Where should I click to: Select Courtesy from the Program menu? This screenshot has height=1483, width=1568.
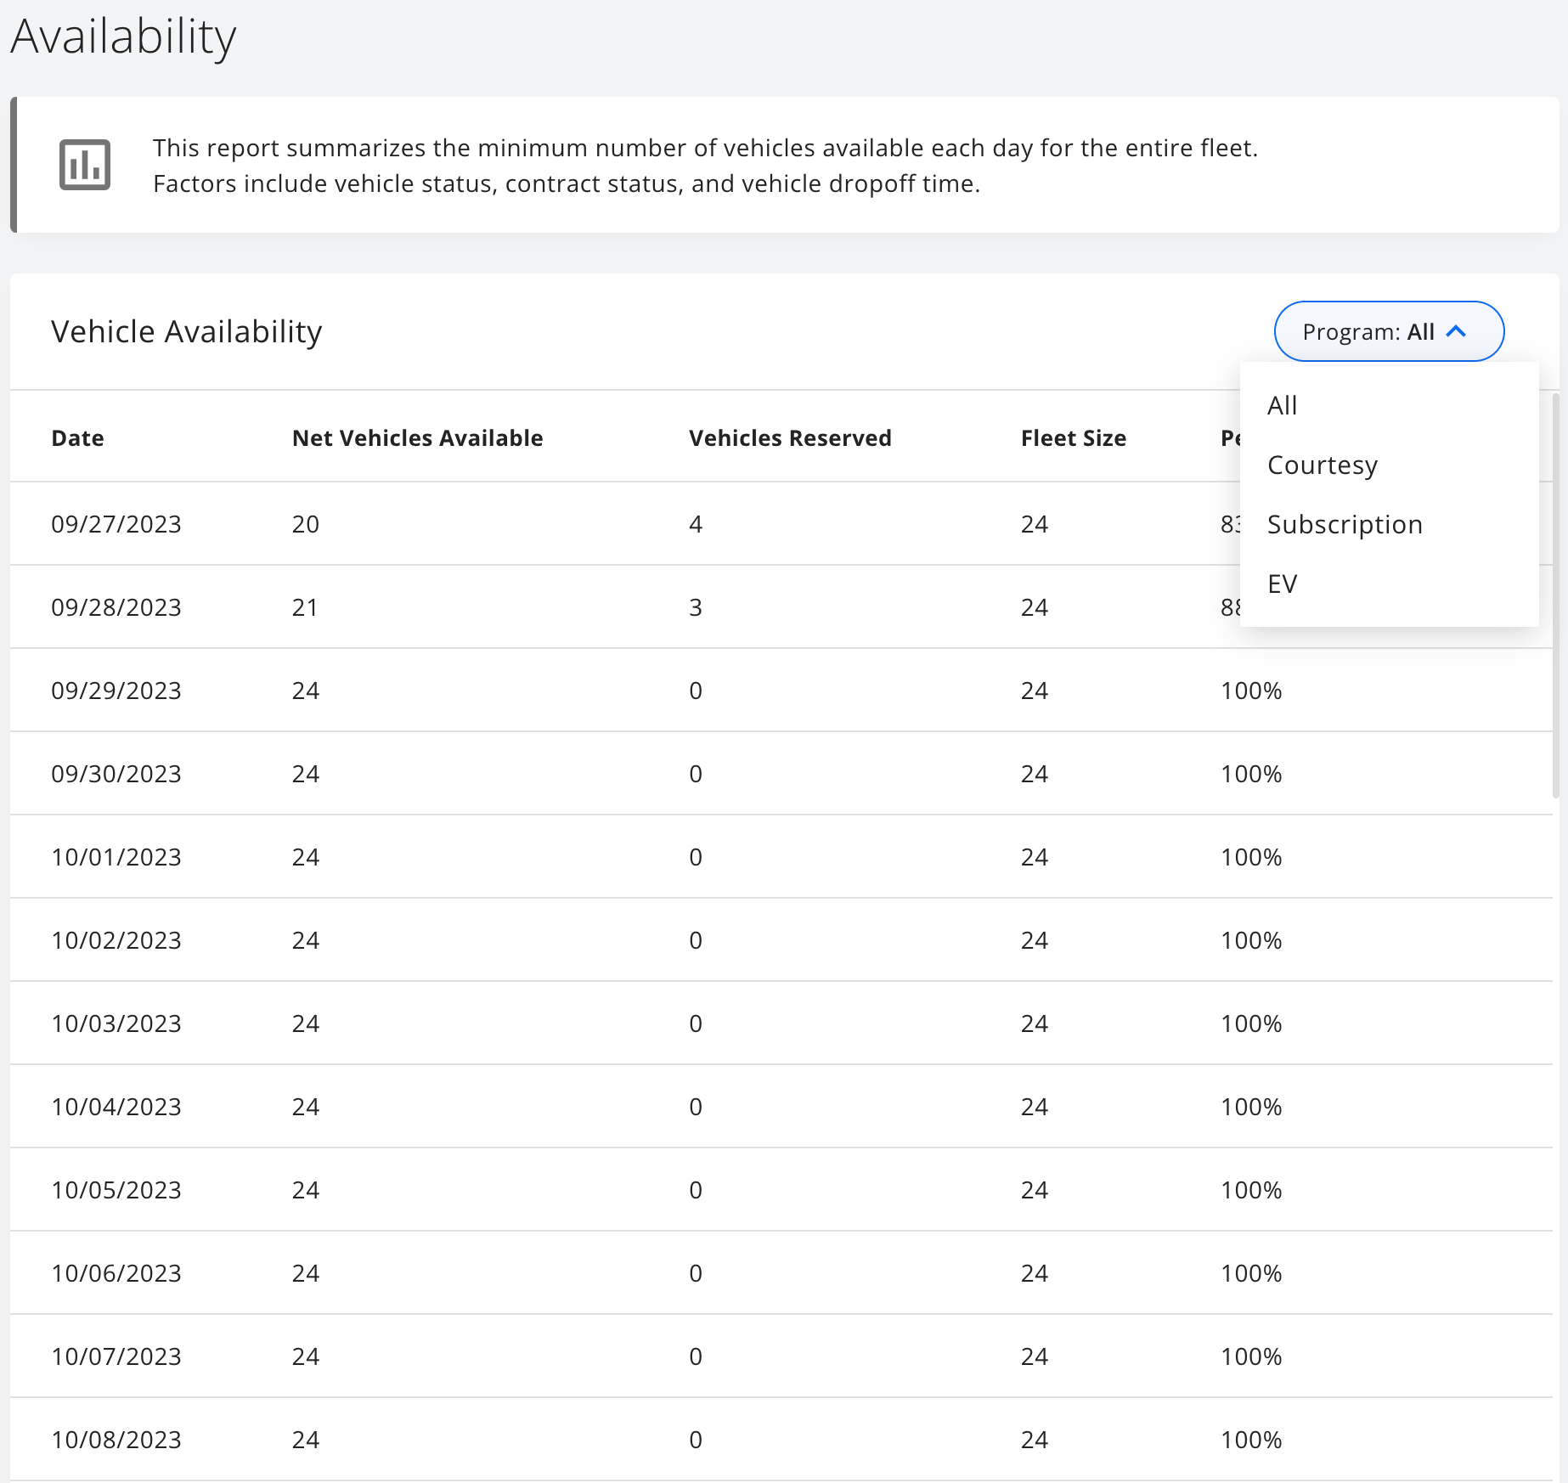[x=1323, y=465]
